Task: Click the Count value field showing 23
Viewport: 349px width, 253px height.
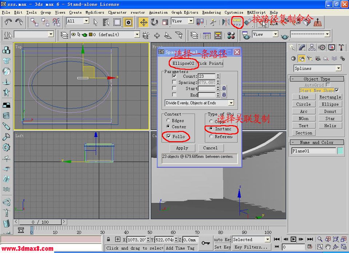Action: 207,76
